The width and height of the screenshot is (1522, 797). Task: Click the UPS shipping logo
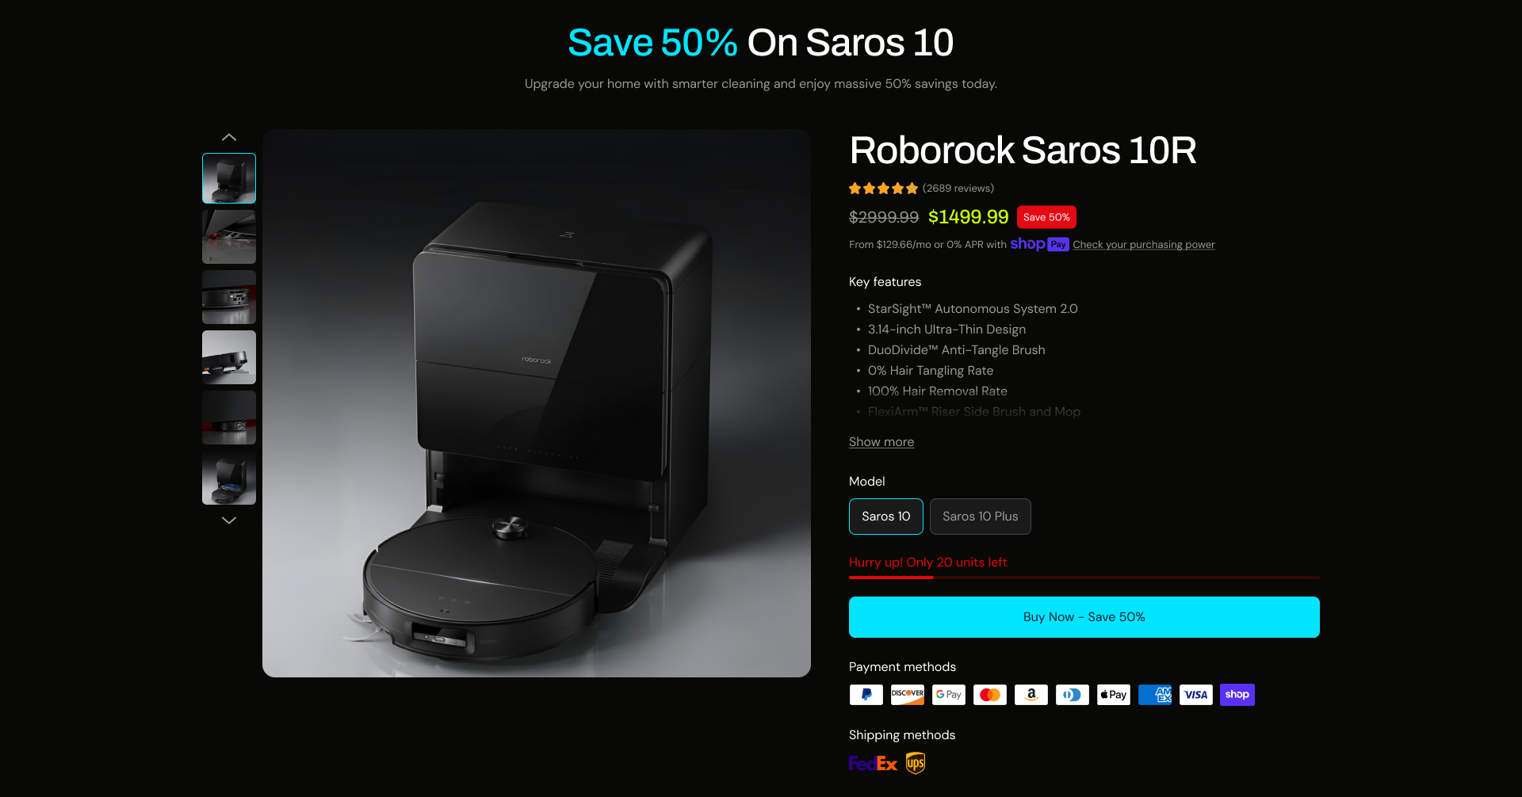coord(916,763)
